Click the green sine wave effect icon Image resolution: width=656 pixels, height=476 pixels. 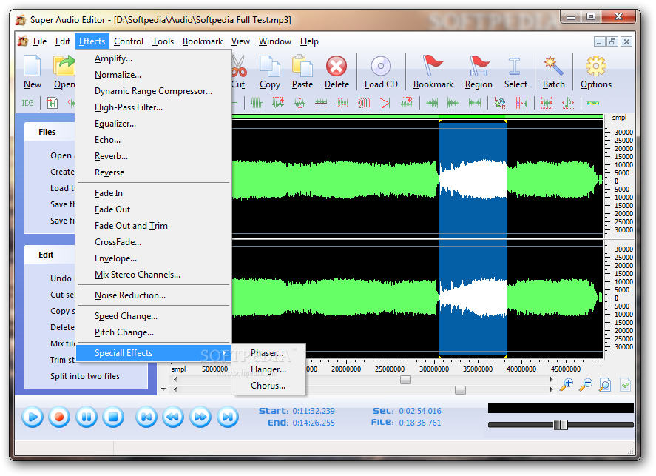(256, 103)
